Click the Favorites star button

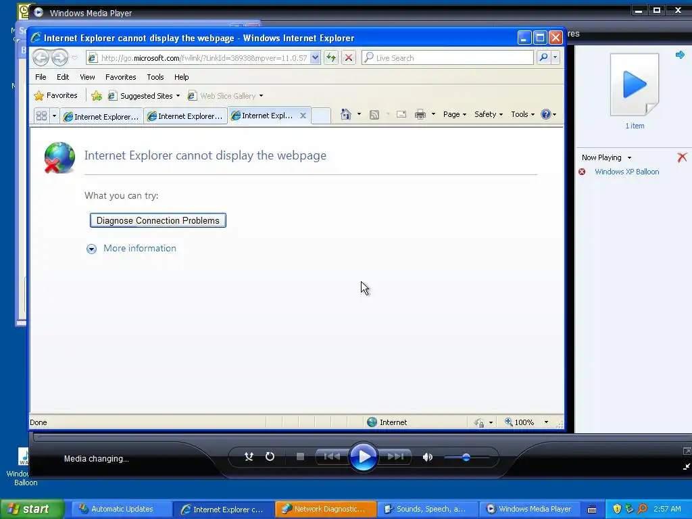(55, 96)
